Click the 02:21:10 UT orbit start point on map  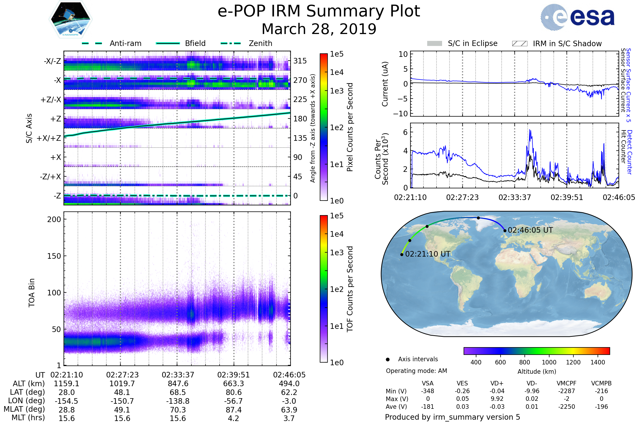(402, 254)
